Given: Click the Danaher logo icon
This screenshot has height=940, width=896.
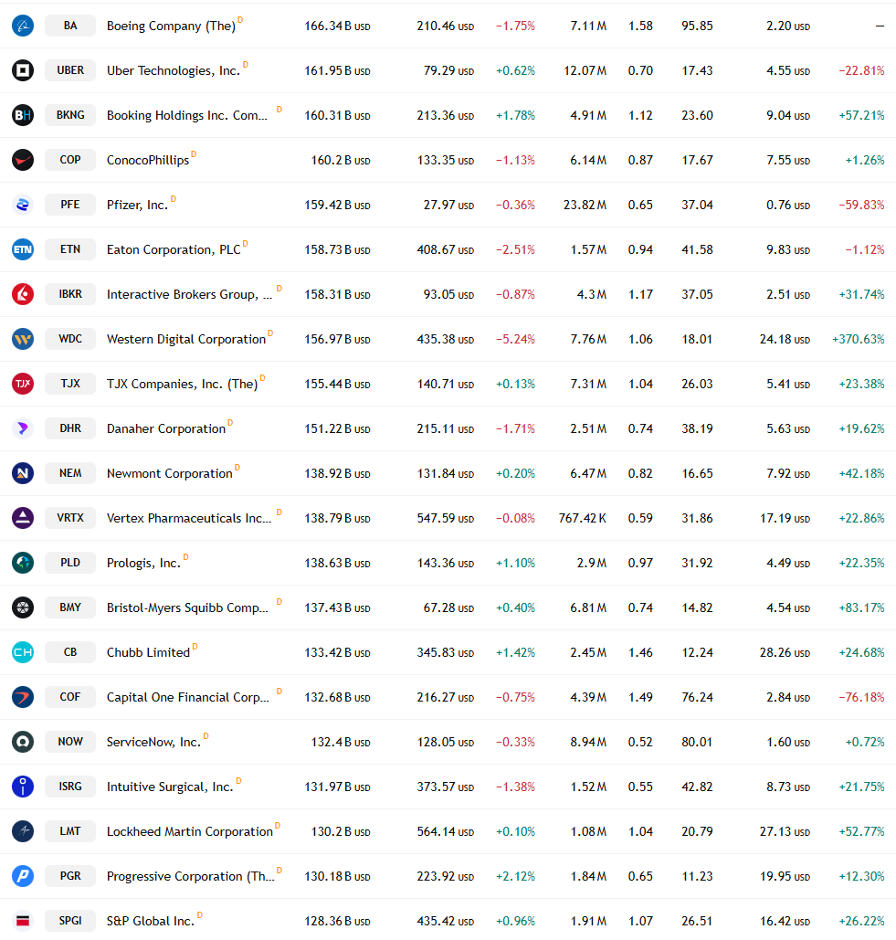Looking at the screenshot, I should [23, 428].
